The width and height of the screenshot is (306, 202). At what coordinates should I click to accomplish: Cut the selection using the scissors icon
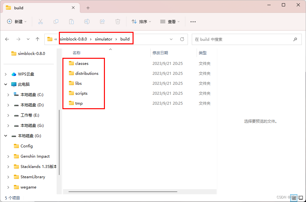point(40,22)
